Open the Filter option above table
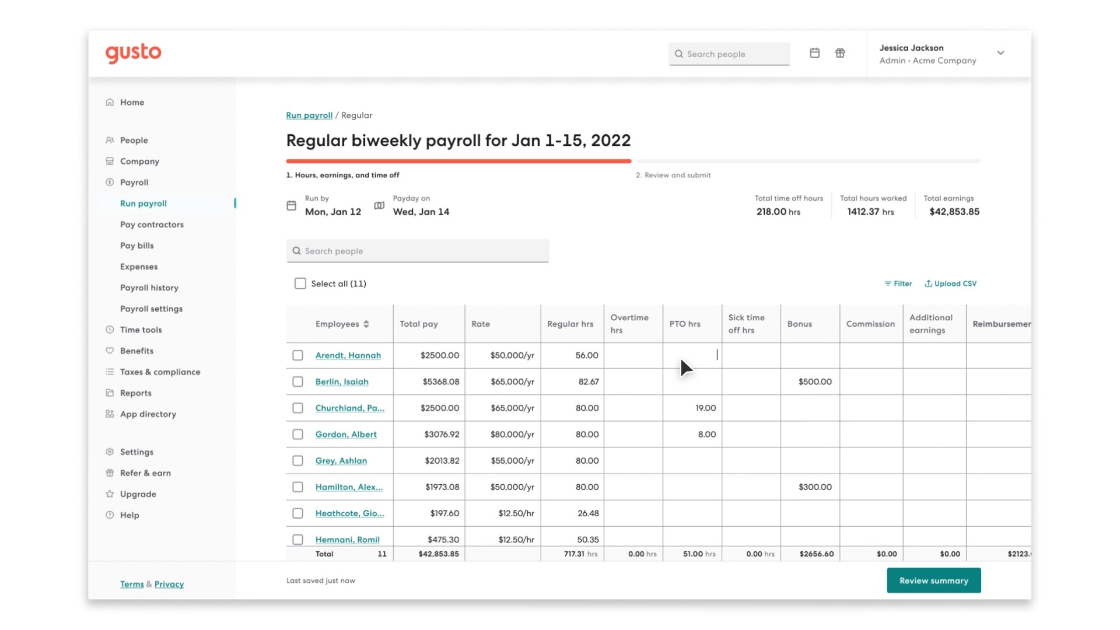 point(898,283)
